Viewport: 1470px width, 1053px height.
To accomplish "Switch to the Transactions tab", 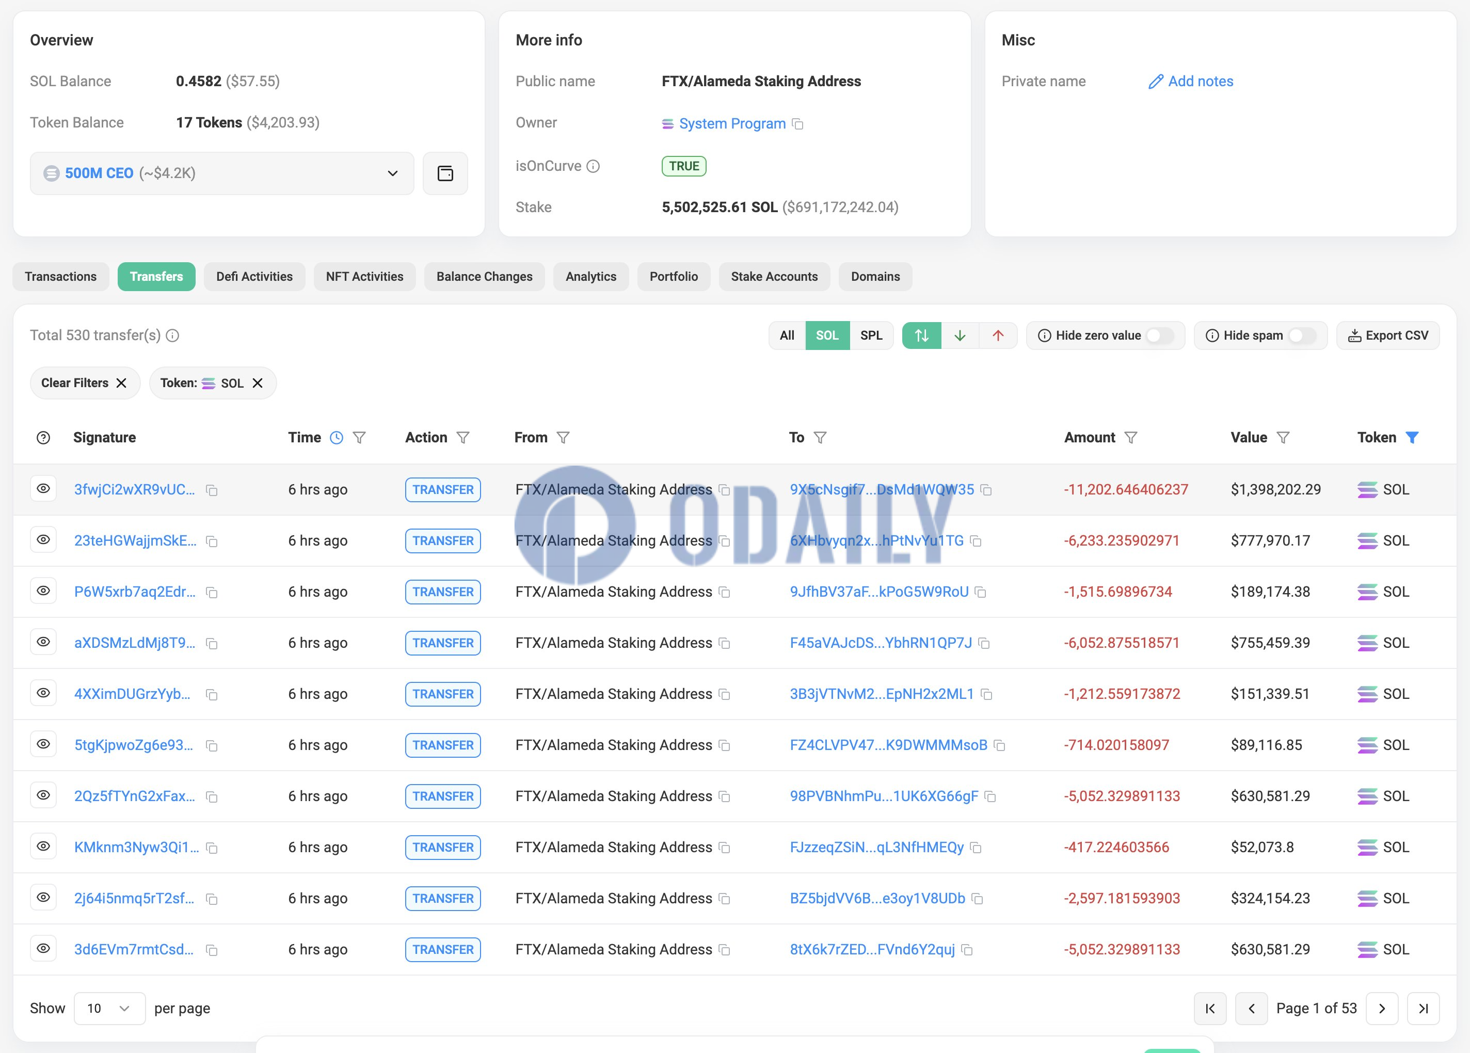I will pyautogui.click(x=60, y=277).
